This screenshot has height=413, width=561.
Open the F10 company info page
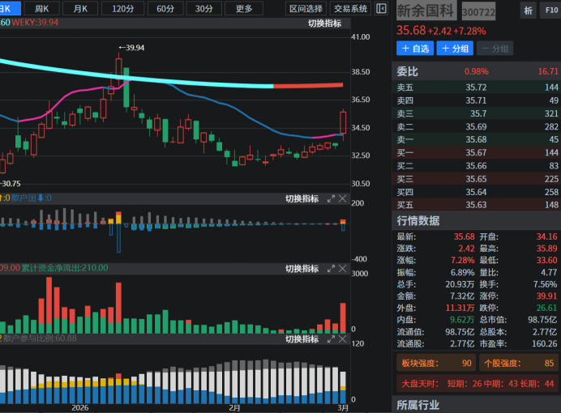(549, 11)
